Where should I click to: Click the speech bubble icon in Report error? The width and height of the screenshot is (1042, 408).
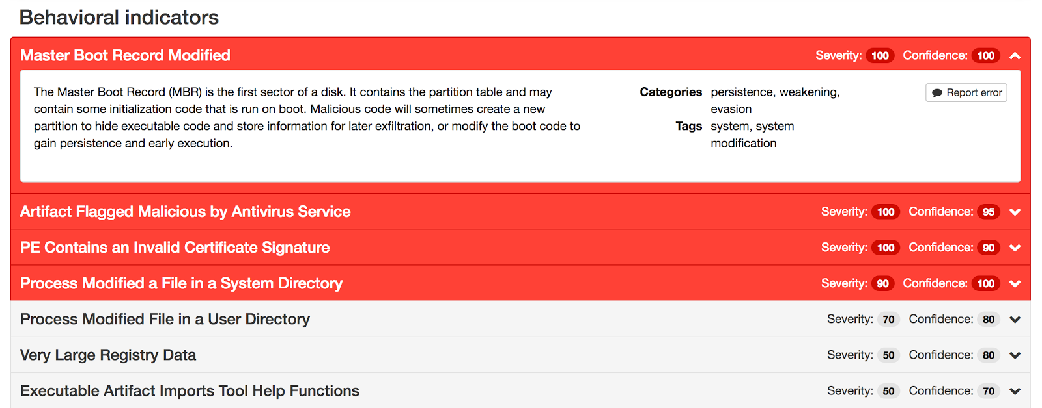(937, 93)
